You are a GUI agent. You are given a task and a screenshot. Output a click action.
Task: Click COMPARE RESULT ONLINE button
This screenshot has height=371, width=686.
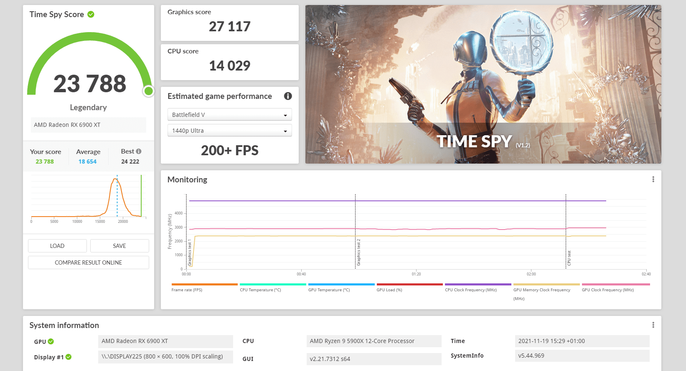pos(89,262)
